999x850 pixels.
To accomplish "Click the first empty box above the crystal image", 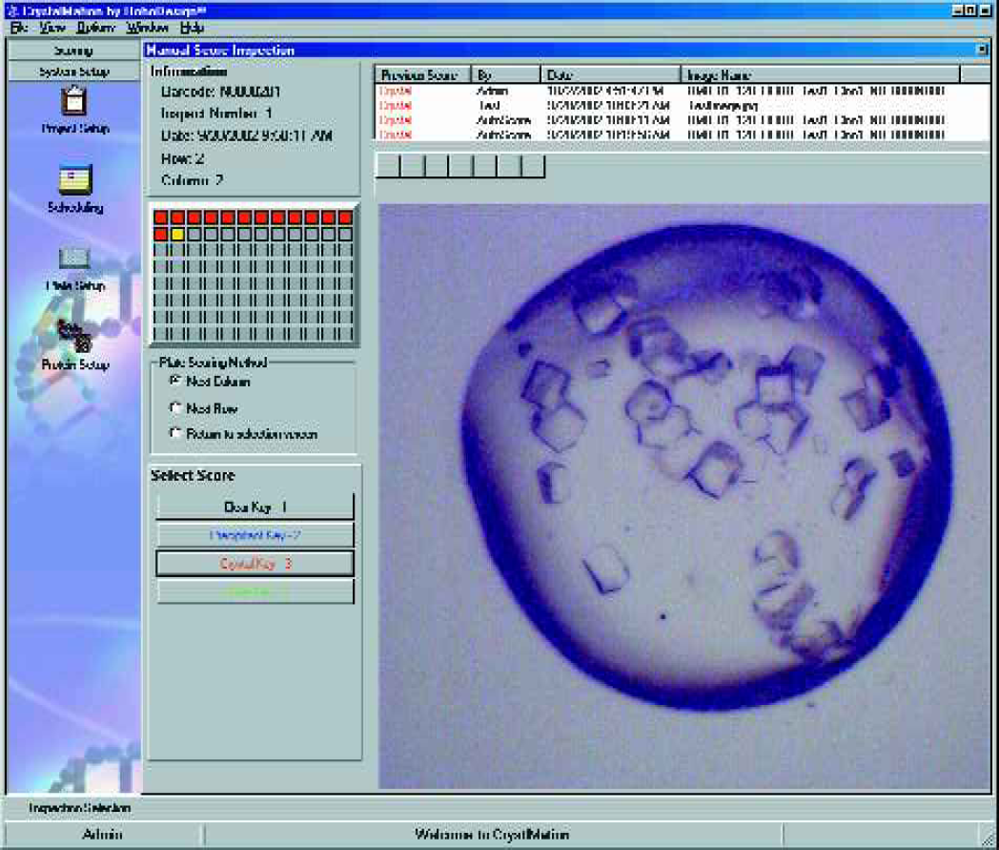I will click(x=388, y=166).
